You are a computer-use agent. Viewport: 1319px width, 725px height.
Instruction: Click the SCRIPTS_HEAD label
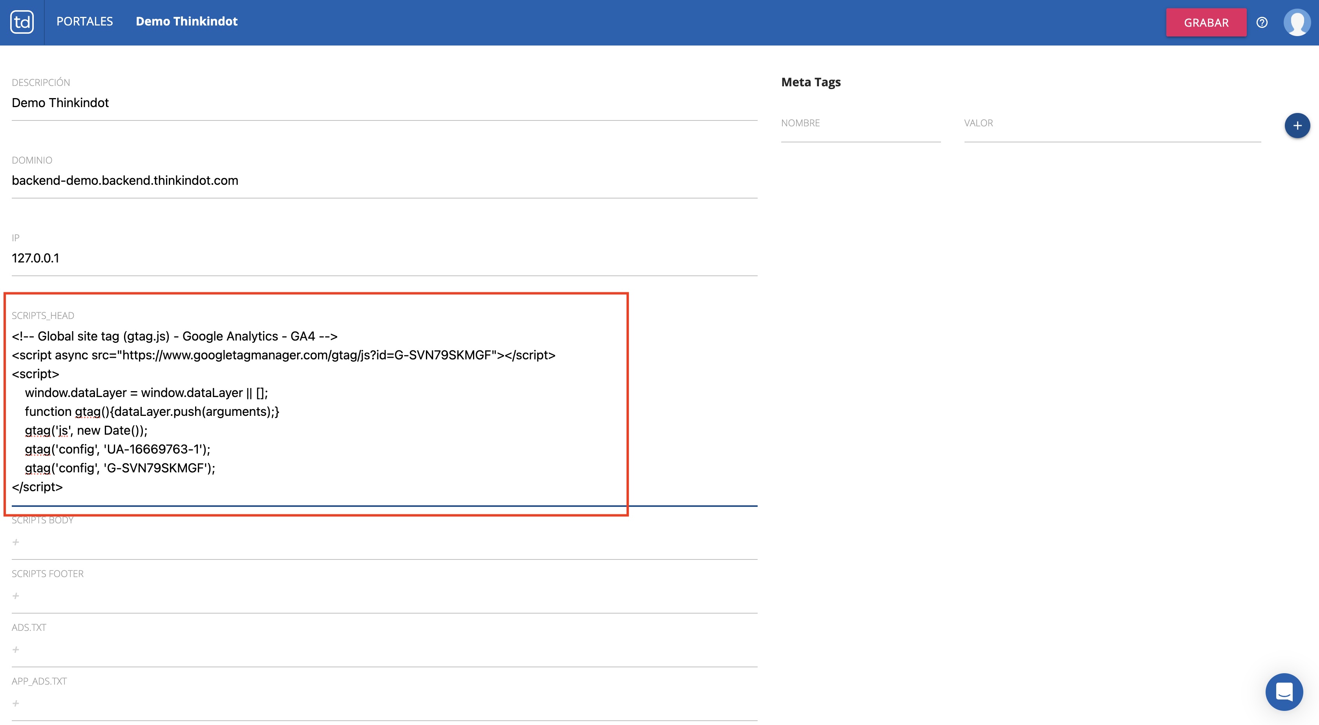click(43, 316)
